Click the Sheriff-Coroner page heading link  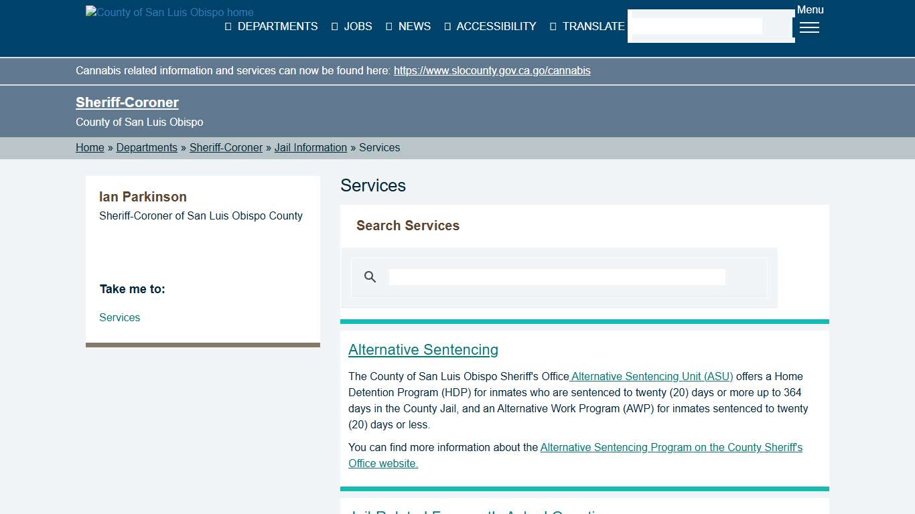[127, 102]
